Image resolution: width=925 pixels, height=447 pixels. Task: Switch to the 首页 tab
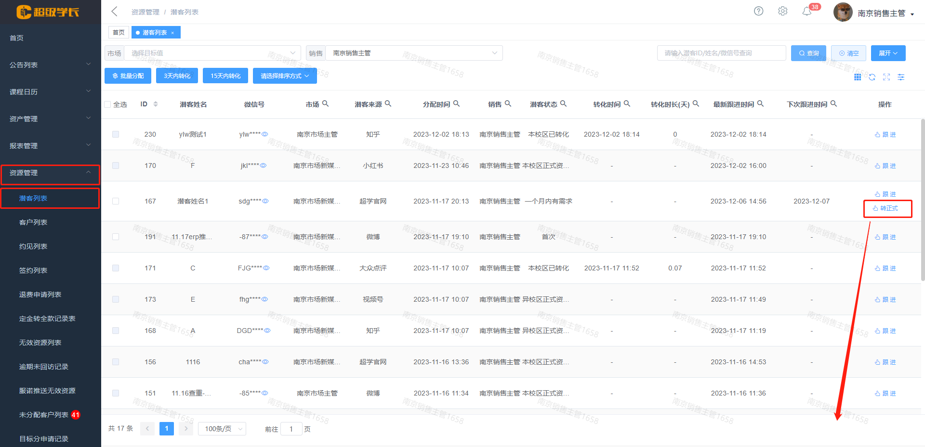coord(119,32)
